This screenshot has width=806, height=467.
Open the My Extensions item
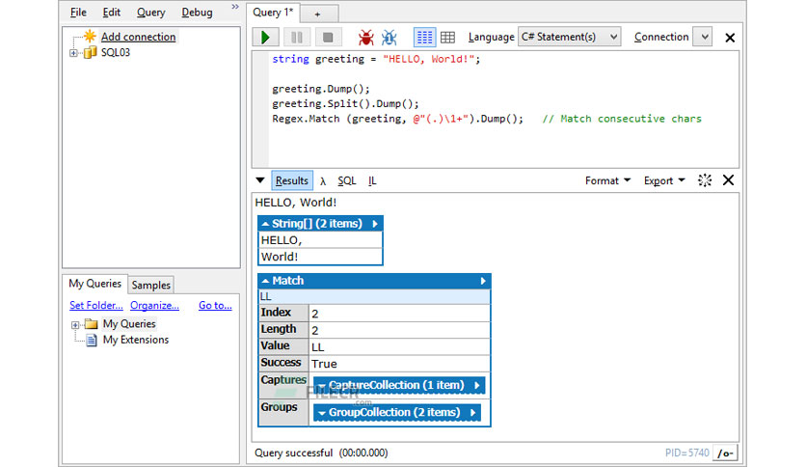point(136,340)
